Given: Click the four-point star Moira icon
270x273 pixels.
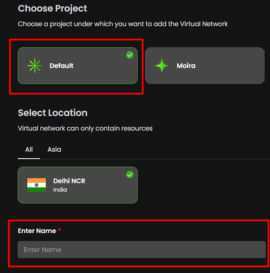Looking at the screenshot, I should click(162, 66).
